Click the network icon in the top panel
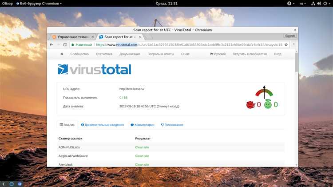This screenshot has height=187, width=333. point(313,4)
